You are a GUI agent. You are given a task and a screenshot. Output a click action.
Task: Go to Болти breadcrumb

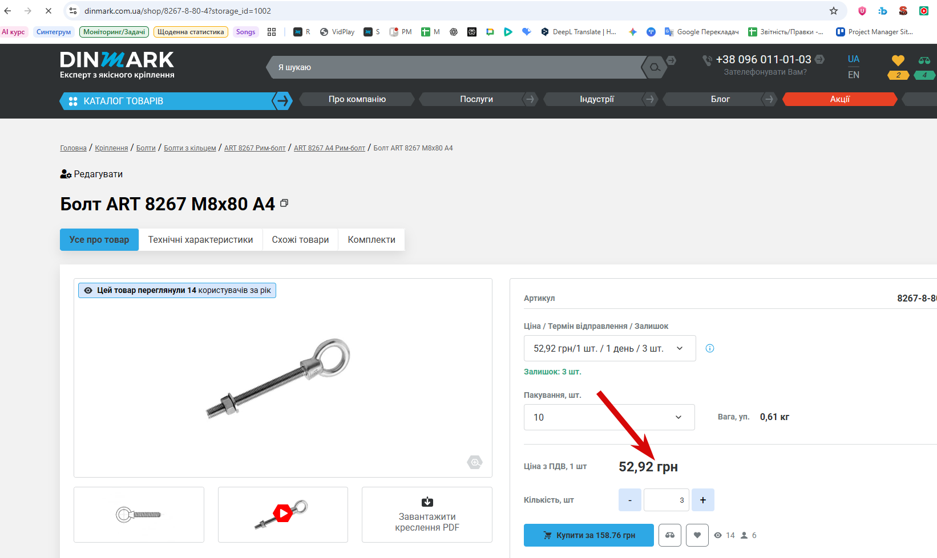pos(146,148)
